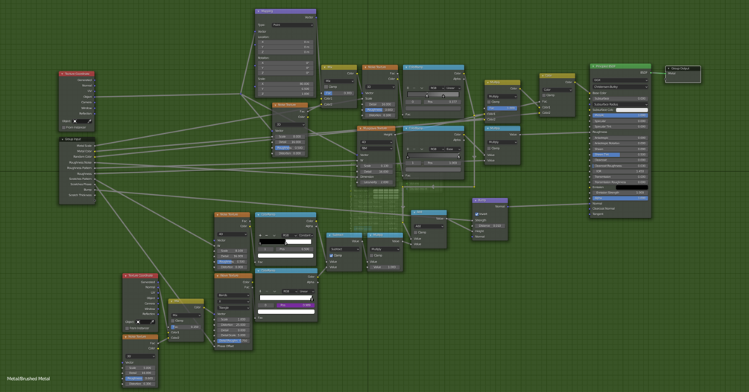Viewport: 749px width, 392px height.
Task: Click the object icon in the Texture Coordinate node above the Scale 5.000 Noise Texture
Action: pos(138,322)
